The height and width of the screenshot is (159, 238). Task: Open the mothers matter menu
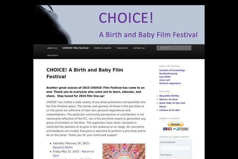click(102, 48)
